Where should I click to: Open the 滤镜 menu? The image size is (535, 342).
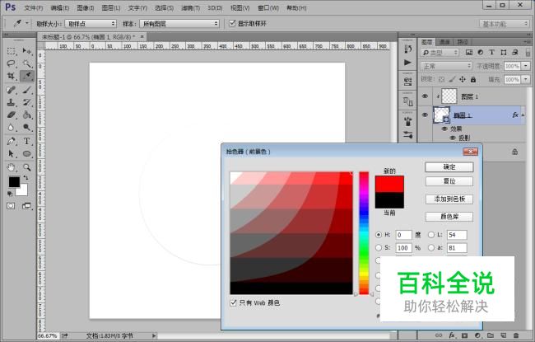click(190, 8)
